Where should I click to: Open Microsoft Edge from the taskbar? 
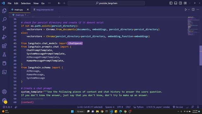tap(121, 111)
